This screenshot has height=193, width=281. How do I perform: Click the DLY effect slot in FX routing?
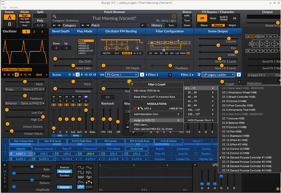[259, 36]
